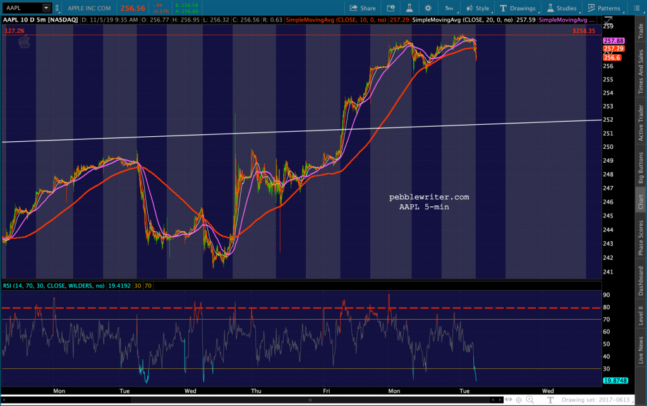The image size is (647, 406).
Task: Expand the AAPL symbol dropdown arrow
Action: tap(46, 8)
